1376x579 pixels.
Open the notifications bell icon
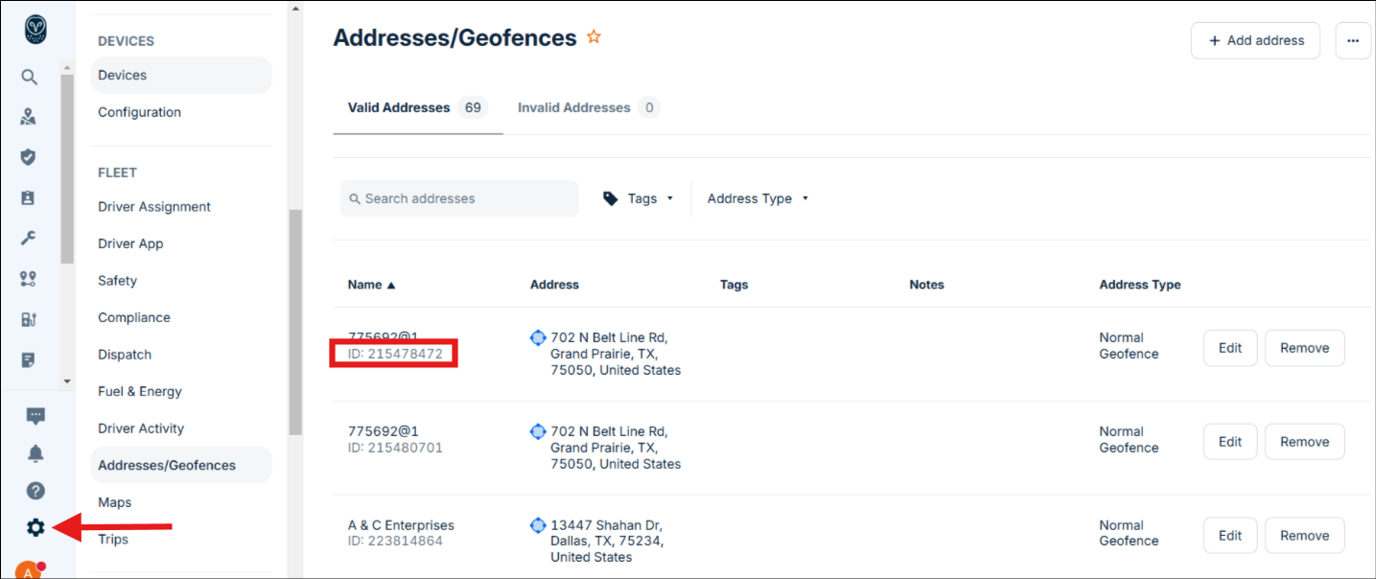point(35,453)
